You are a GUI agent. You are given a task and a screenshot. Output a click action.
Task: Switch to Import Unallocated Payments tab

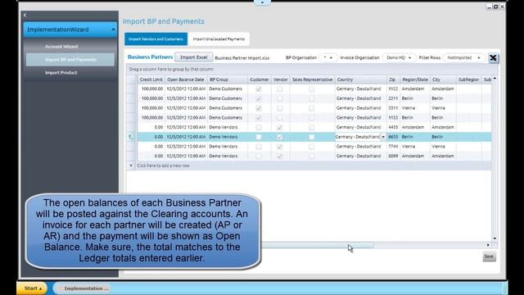(x=219, y=39)
